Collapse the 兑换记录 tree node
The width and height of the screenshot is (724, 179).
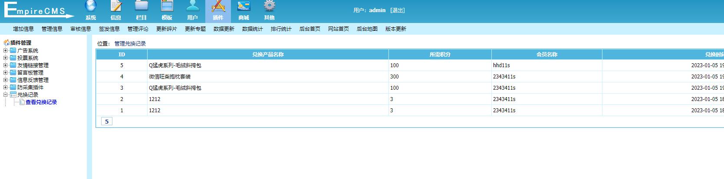tap(6, 94)
